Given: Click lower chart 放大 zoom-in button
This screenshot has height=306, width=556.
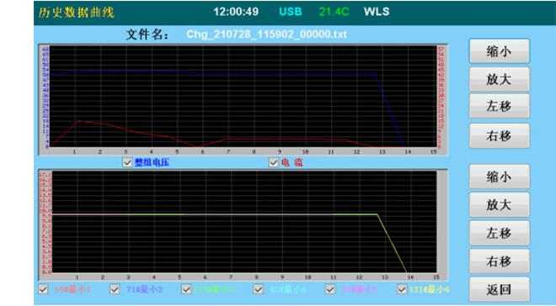Looking at the screenshot, I should pos(500,205).
